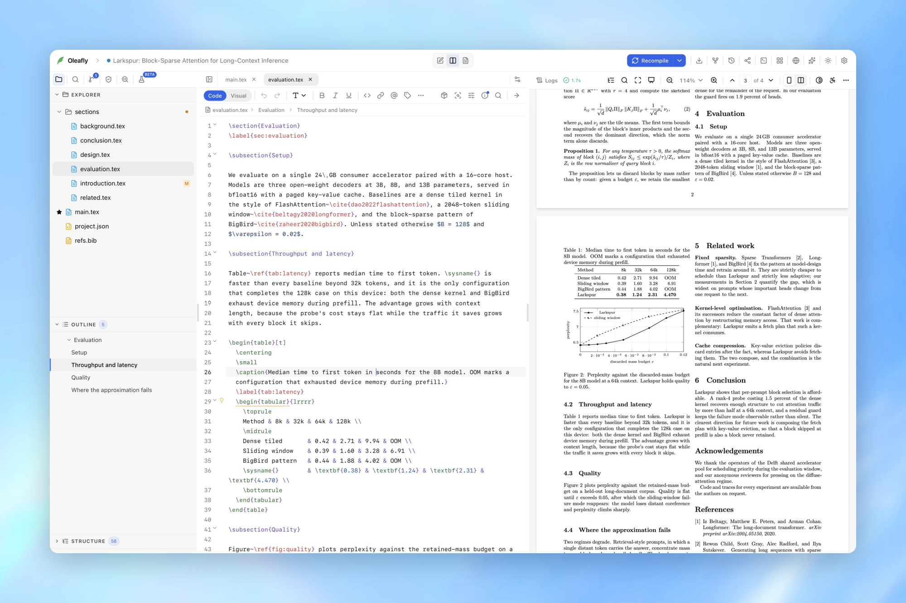This screenshot has width=906, height=603.
Task: Toggle light theme sun icon
Action: click(828, 61)
